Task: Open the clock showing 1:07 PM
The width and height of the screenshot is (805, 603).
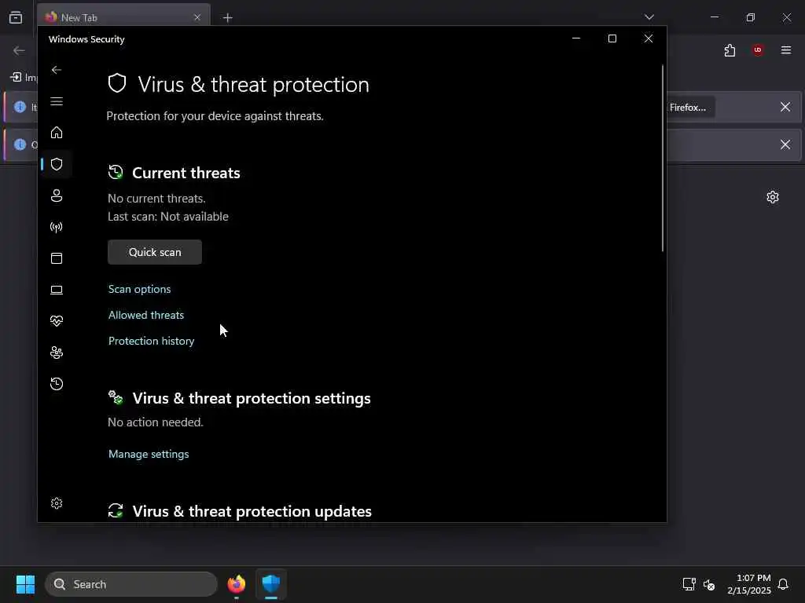Action: coord(749,584)
